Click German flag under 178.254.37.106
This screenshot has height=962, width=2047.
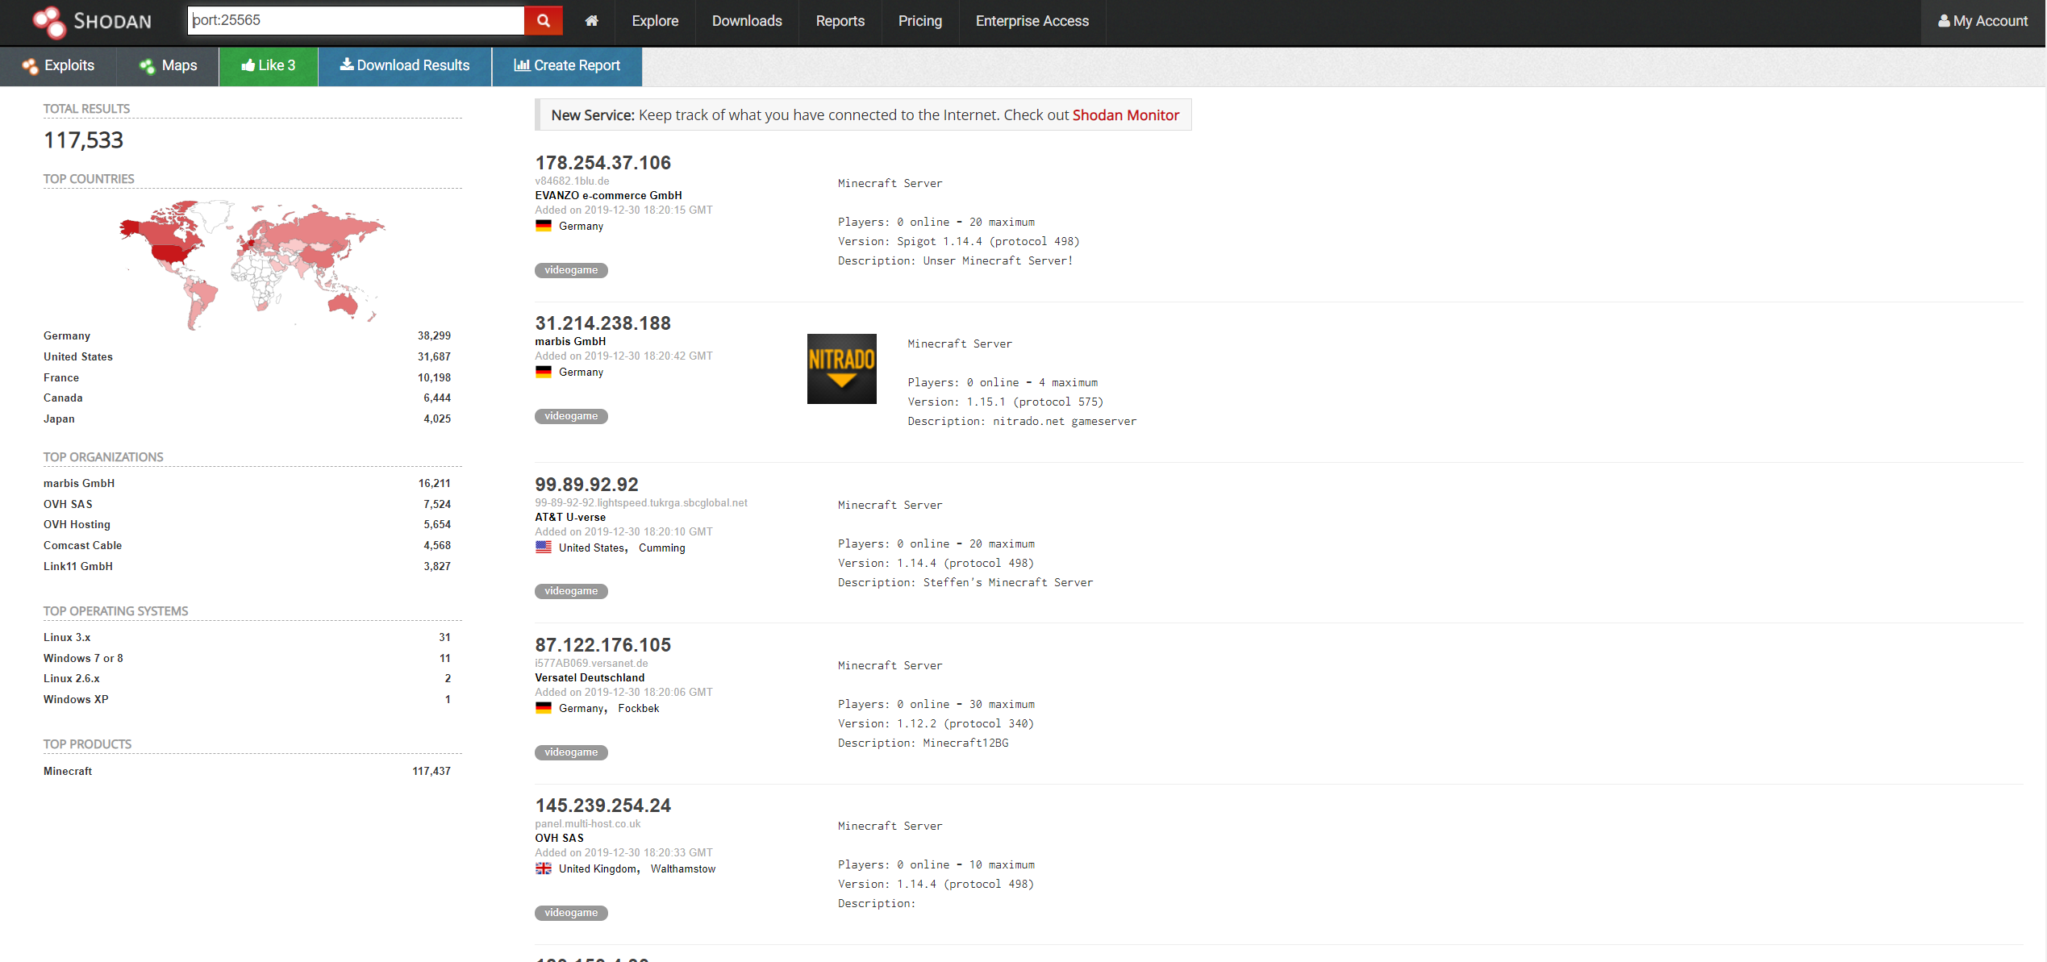[x=543, y=226]
